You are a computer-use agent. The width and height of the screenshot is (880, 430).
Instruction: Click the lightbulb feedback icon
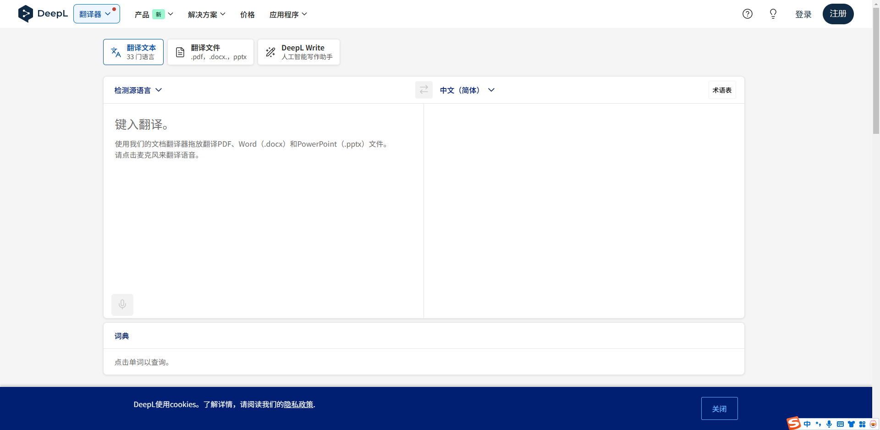773,14
